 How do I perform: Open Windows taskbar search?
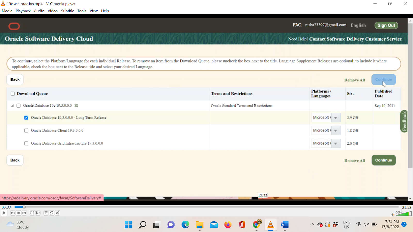pyautogui.click(x=143, y=225)
